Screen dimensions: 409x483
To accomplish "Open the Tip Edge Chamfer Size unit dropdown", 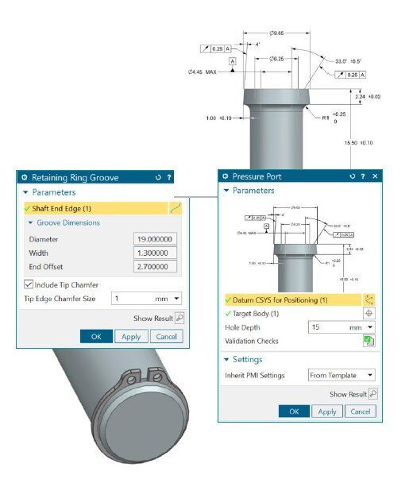I will point(176,299).
